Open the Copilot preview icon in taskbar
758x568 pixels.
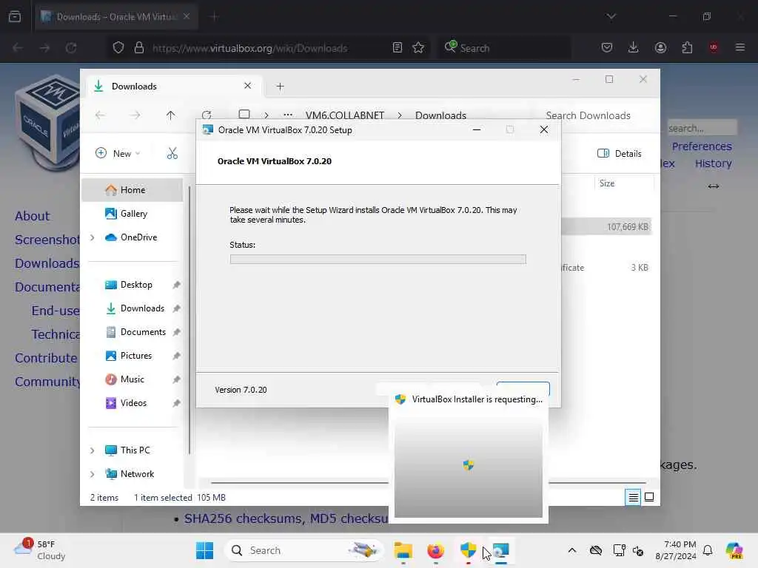pos(734,550)
